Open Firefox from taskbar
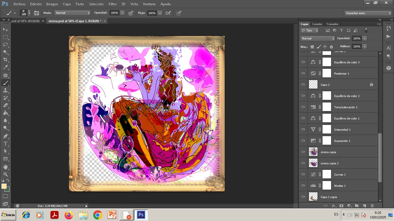The height and width of the screenshot is (221, 394). pos(69,215)
